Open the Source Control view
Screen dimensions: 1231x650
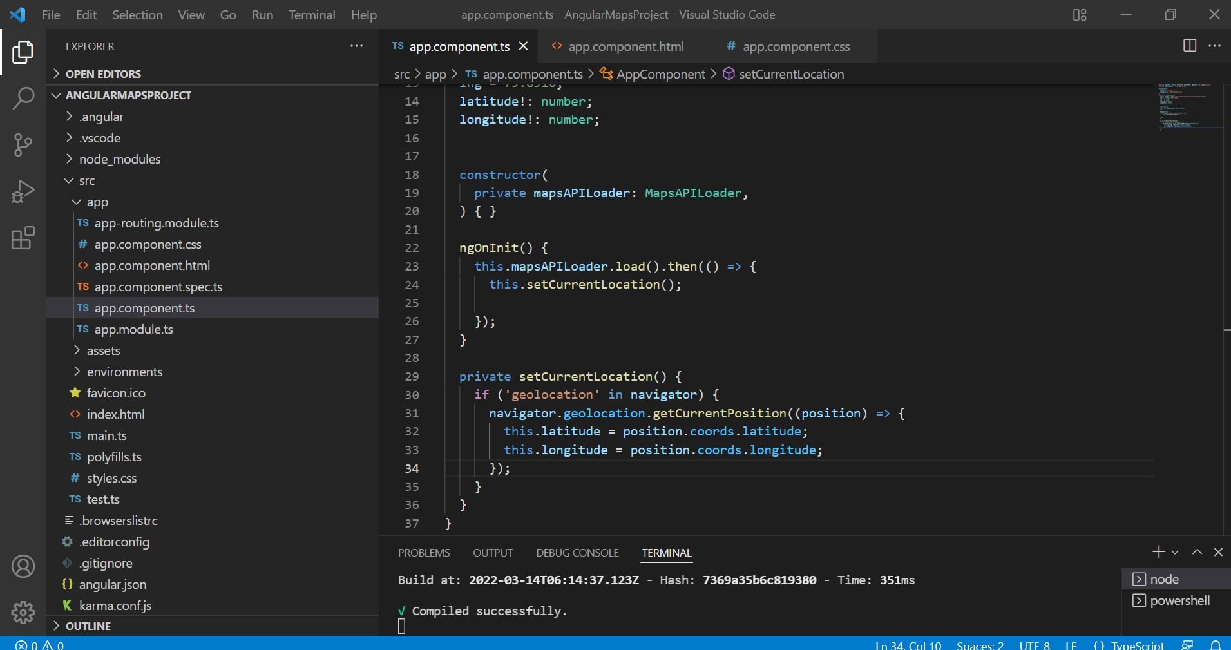click(23, 145)
